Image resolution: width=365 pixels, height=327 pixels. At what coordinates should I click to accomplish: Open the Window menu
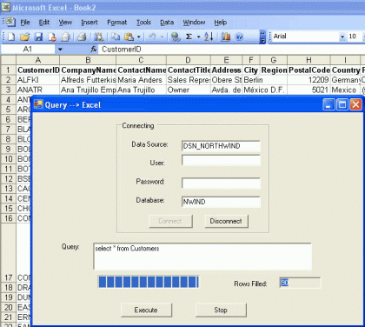tap(194, 23)
